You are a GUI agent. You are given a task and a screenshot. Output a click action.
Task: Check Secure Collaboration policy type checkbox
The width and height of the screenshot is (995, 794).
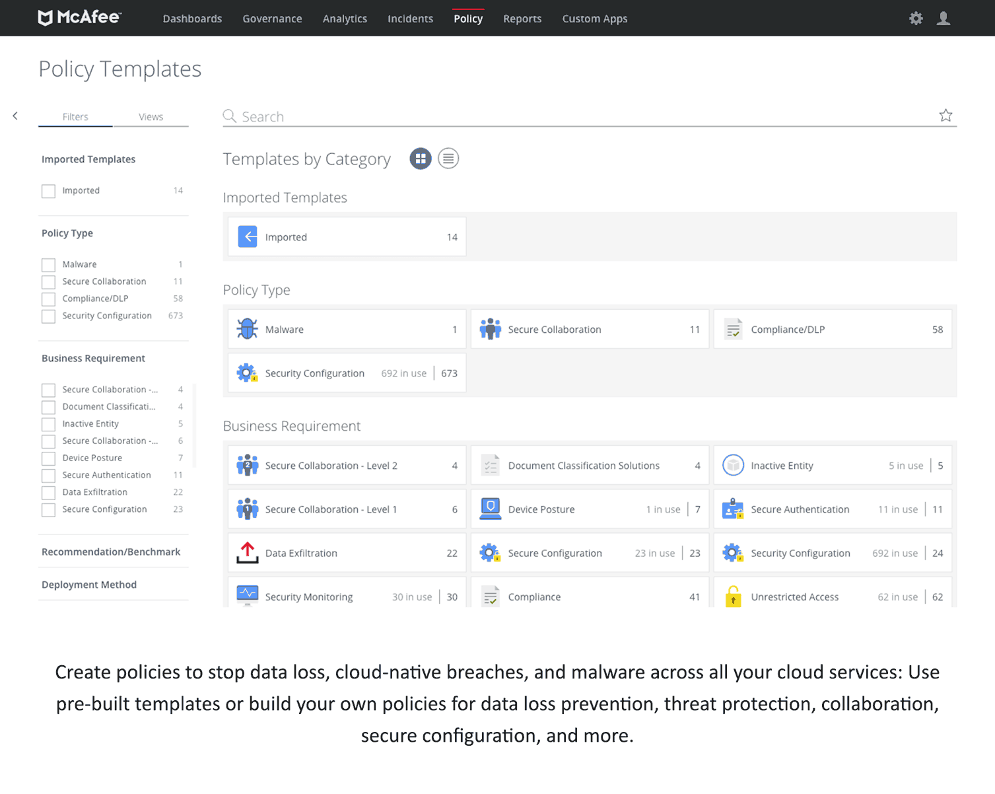click(x=48, y=282)
